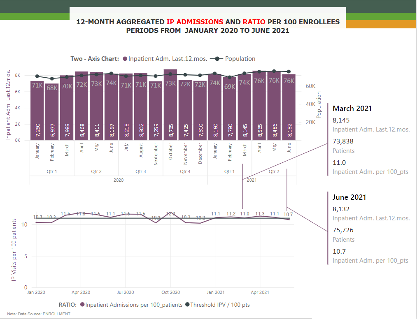The image size is (417, 319).
Task: Click the 10.7 ratio data label
Action: (288, 214)
